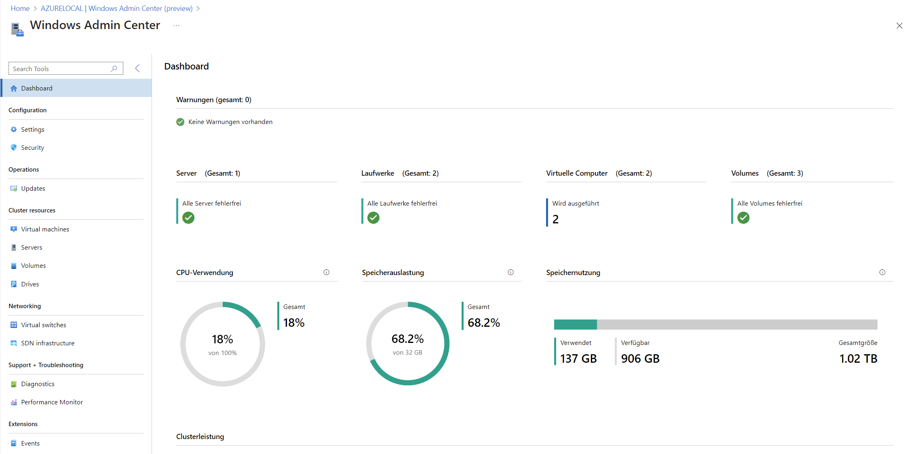Click the Performance Monitor icon
The height and width of the screenshot is (454, 907).
pyautogui.click(x=14, y=402)
